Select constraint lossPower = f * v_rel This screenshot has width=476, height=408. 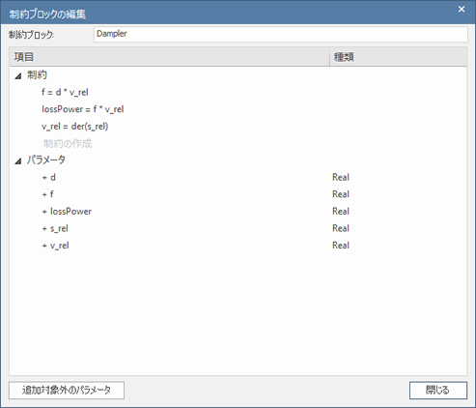click(x=83, y=109)
